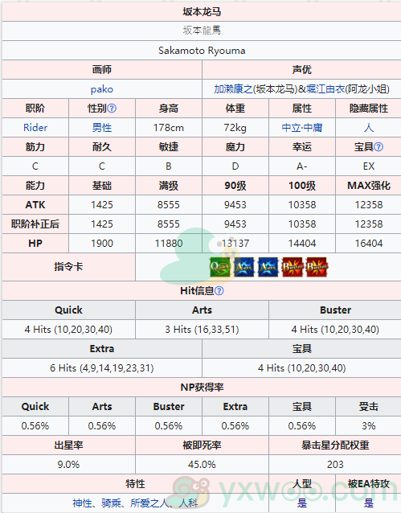Click the first Arts command card icon
The height and width of the screenshot is (513, 401).
click(244, 267)
